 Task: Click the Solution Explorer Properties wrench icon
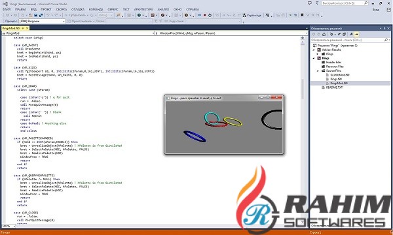[351, 34]
